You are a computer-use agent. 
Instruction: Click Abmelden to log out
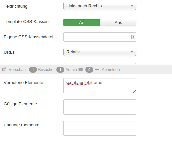click(x=111, y=70)
